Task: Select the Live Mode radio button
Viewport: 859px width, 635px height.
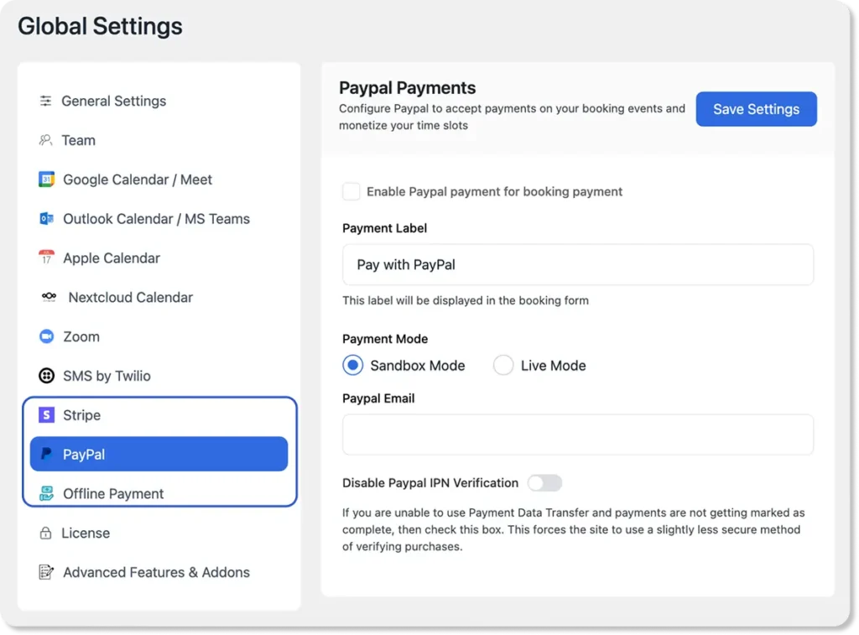Action: [x=503, y=366]
